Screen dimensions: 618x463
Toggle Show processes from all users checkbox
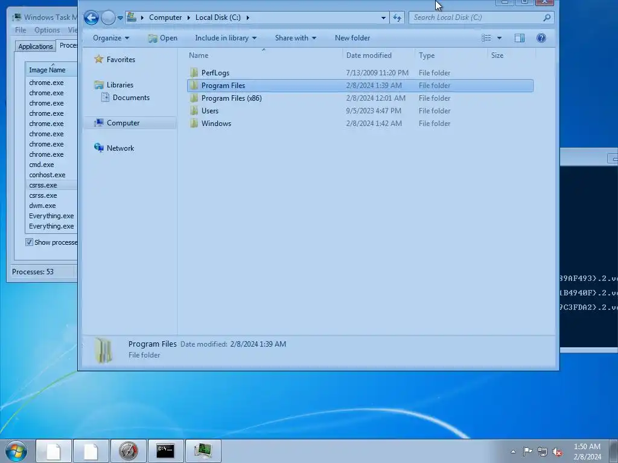29,242
